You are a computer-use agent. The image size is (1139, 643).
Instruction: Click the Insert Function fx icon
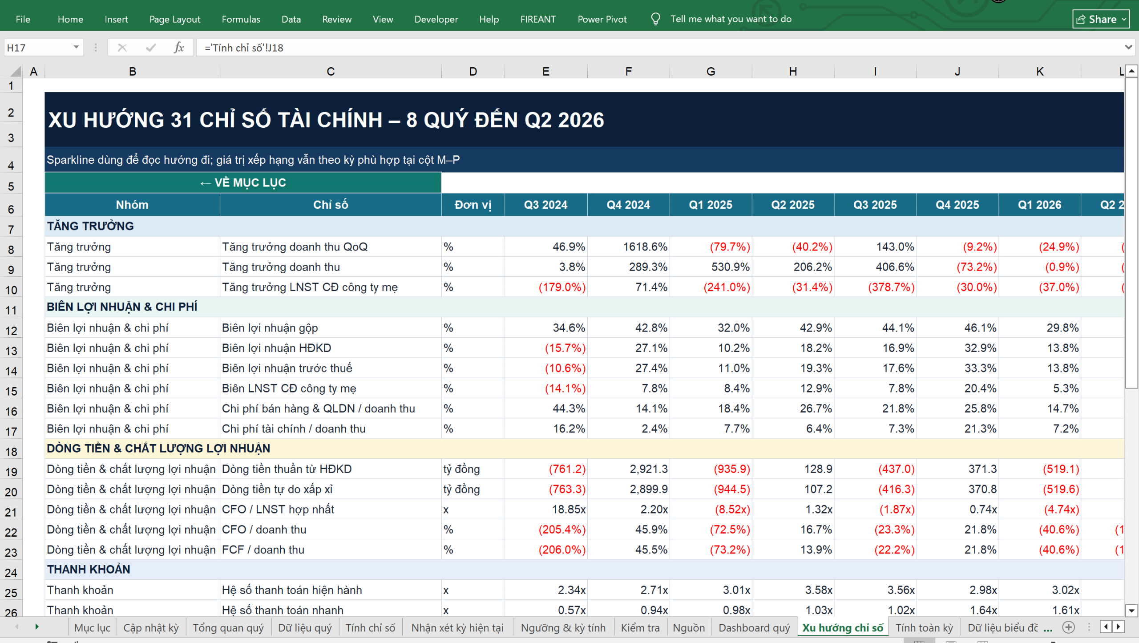point(179,48)
